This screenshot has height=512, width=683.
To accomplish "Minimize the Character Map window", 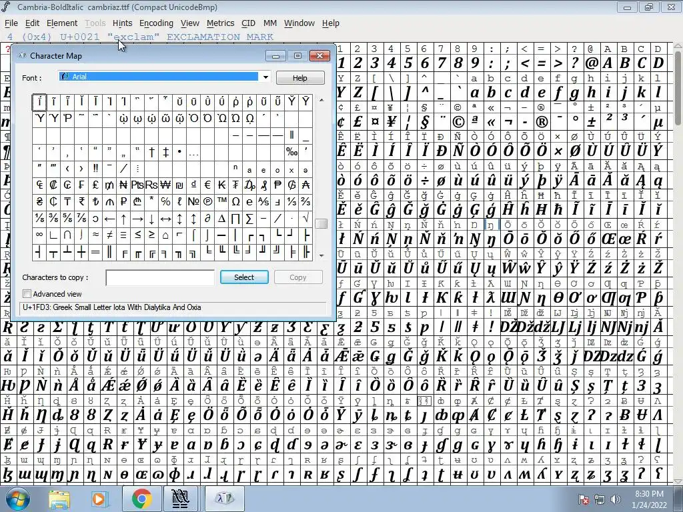I will coord(275,56).
